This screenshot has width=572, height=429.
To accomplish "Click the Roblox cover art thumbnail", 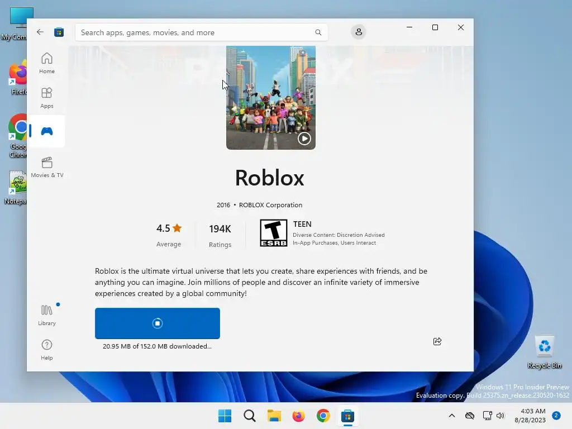I will point(271,97).
